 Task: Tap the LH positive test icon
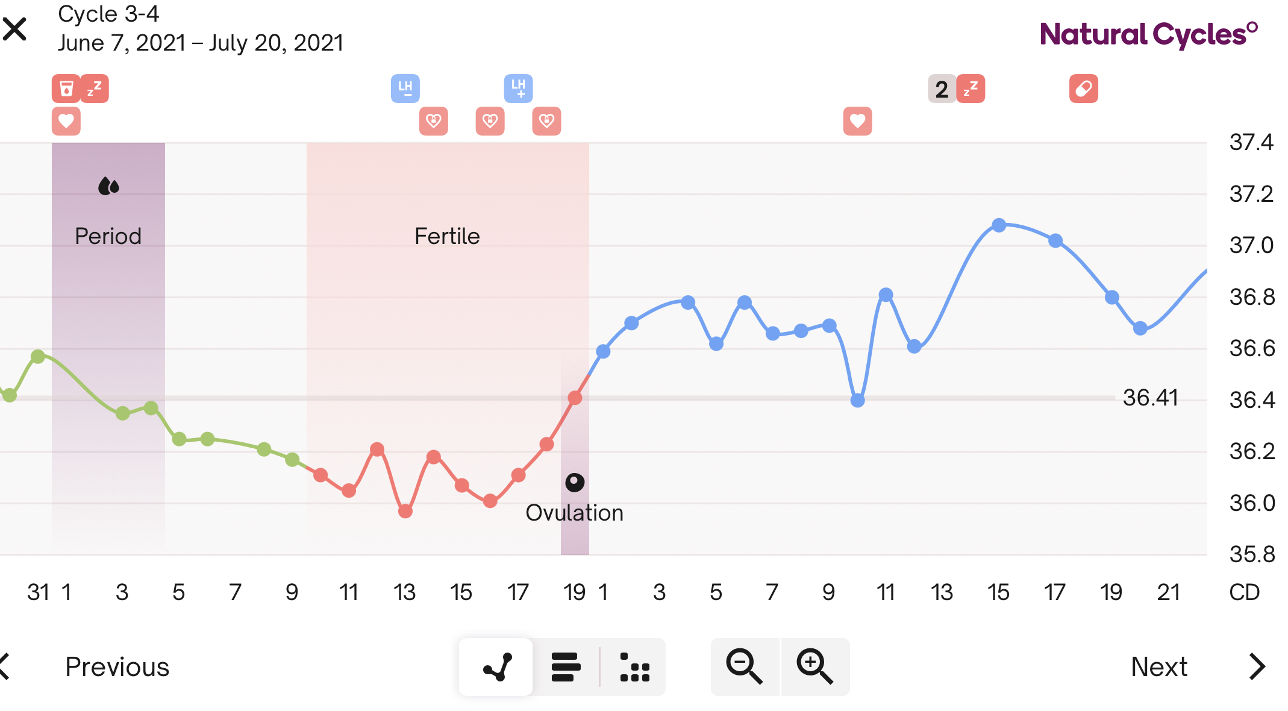click(519, 89)
